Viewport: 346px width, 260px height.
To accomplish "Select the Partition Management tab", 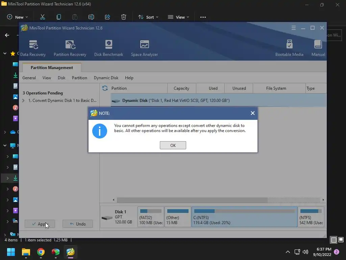I will [52, 68].
